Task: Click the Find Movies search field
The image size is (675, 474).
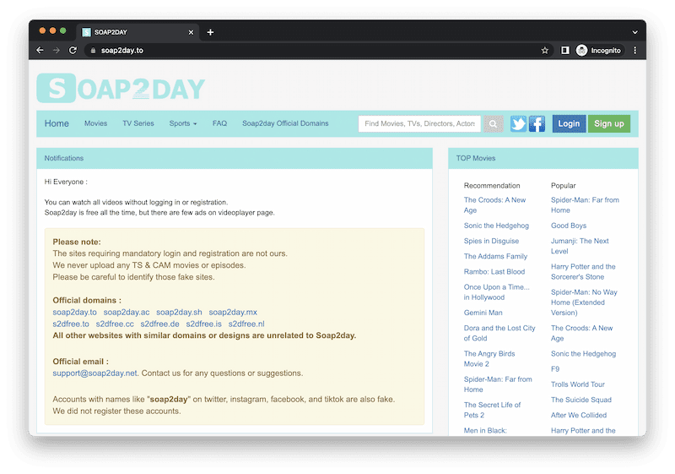Action: point(419,123)
